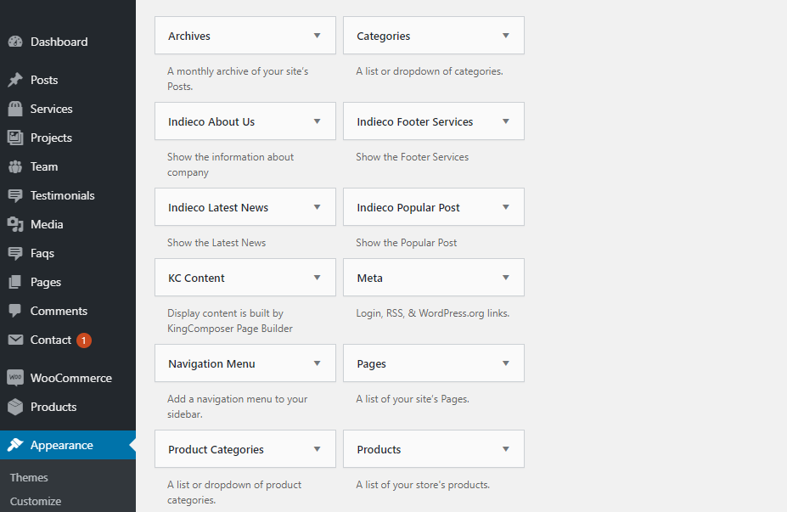
Task: Expand the Categories widget arrow
Action: point(506,36)
